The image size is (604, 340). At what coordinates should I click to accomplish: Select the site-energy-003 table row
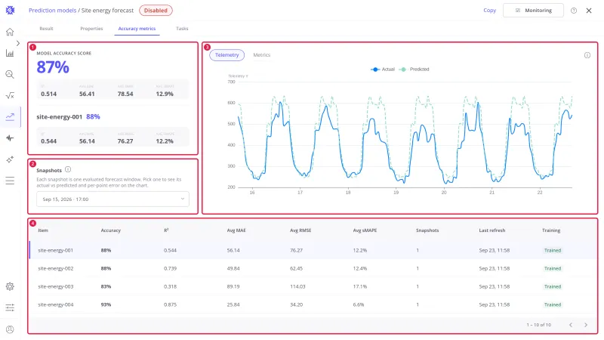tap(313, 286)
